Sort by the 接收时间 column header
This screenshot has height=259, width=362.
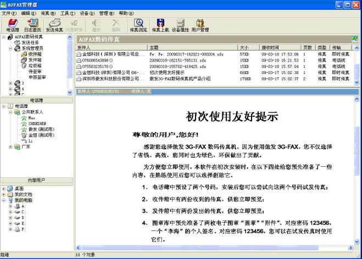[x=280, y=48]
